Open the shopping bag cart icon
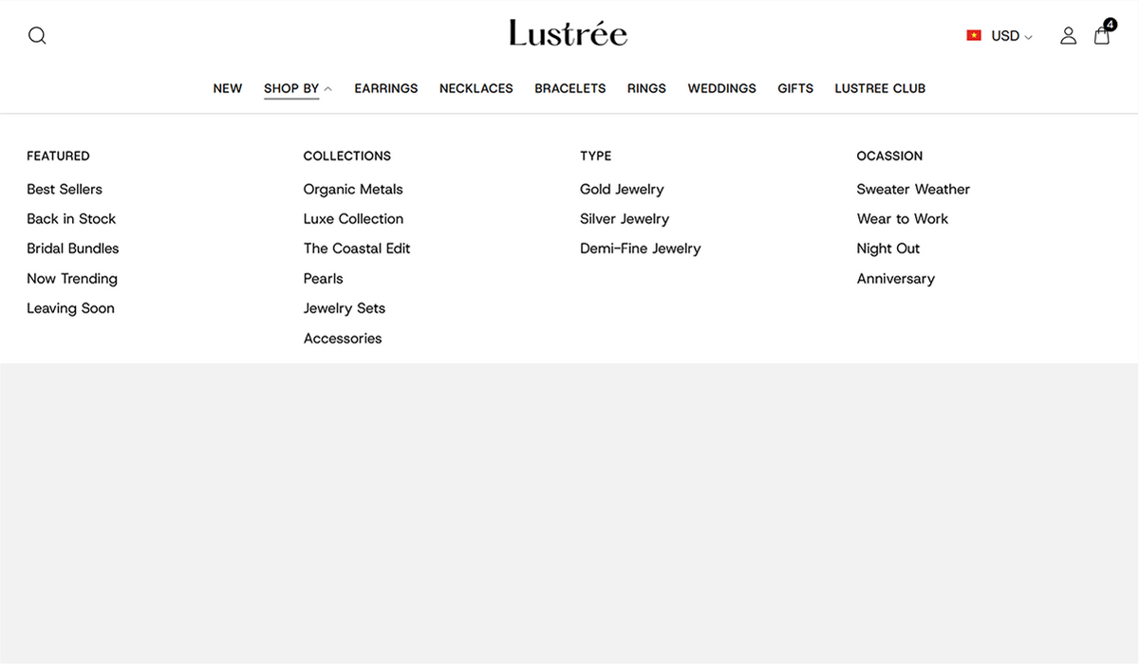This screenshot has width=1139, height=664. click(1102, 36)
